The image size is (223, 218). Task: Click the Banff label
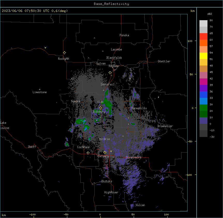(32, 147)
